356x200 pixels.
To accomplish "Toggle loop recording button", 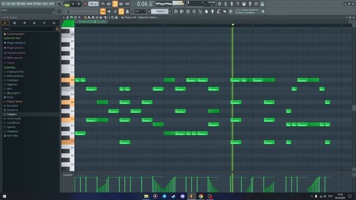I will pyautogui.click(x=127, y=4).
